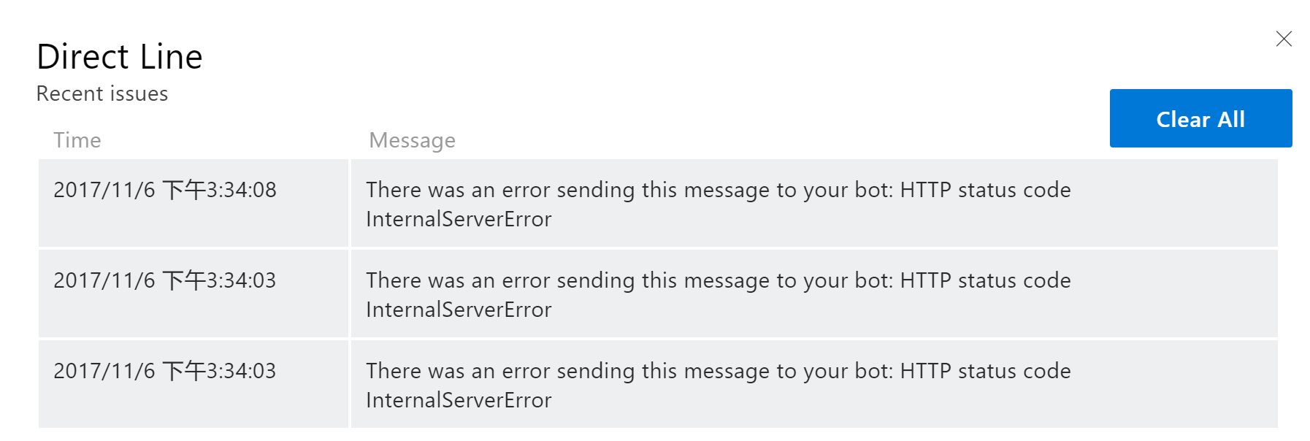Select the Time column header
The image size is (1310, 441).
[77, 139]
